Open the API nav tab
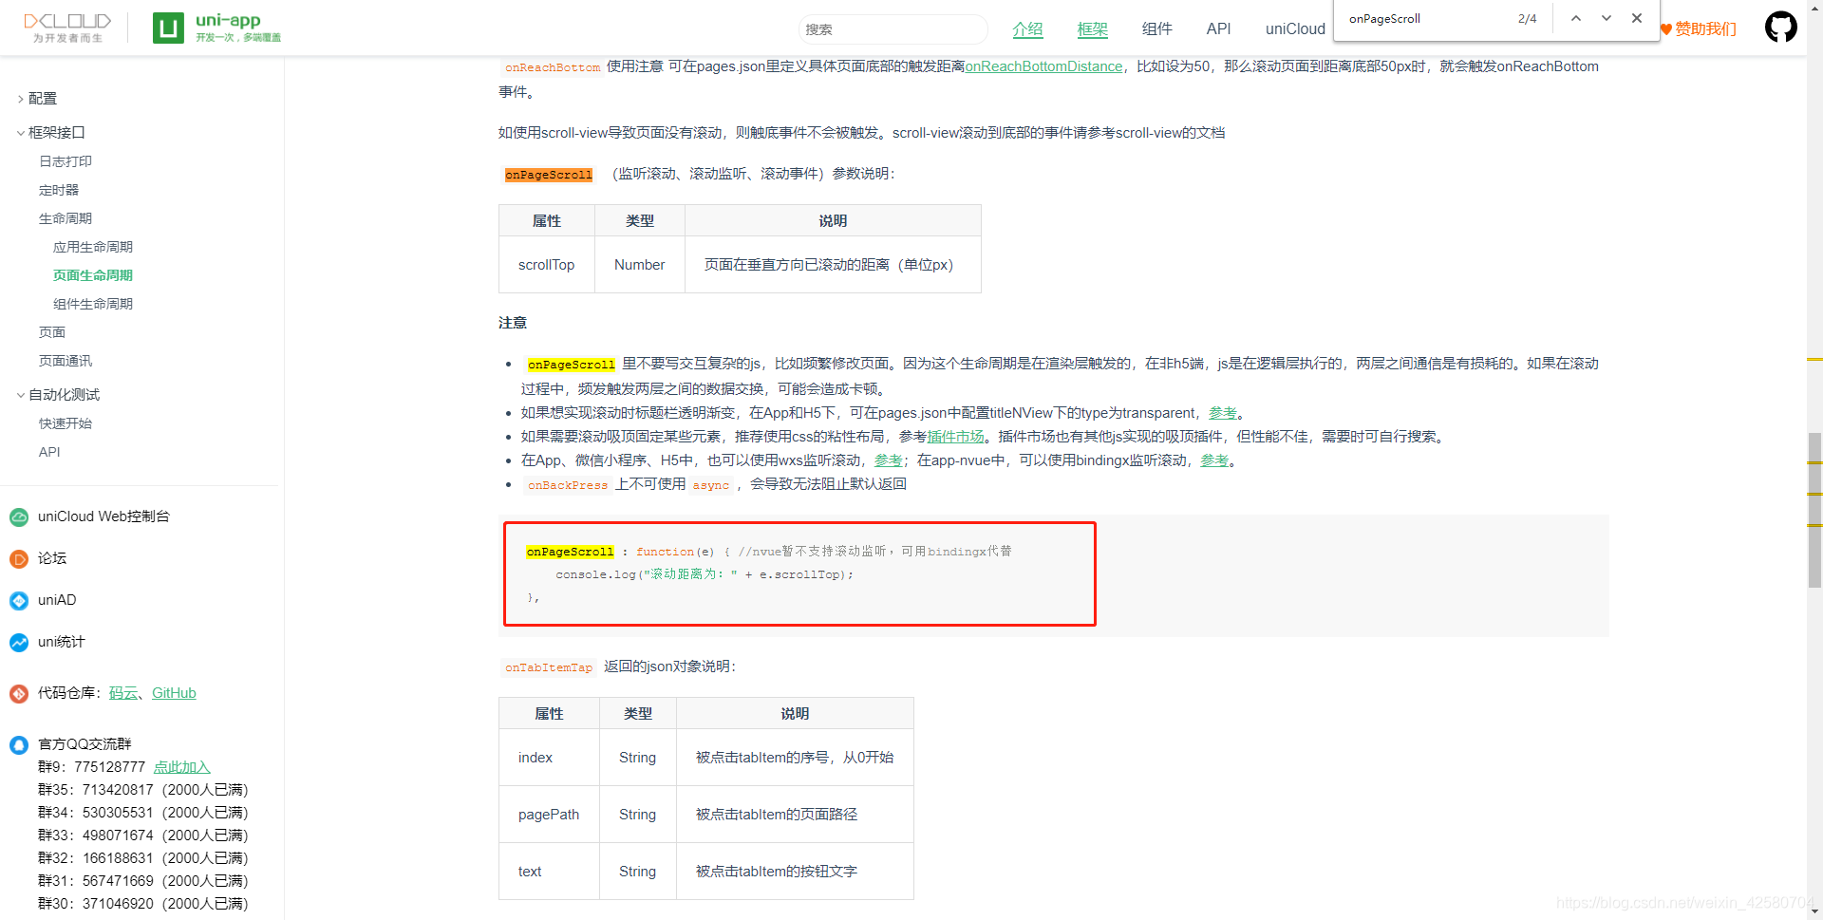The width and height of the screenshot is (1823, 920). click(x=1218, y=29)
